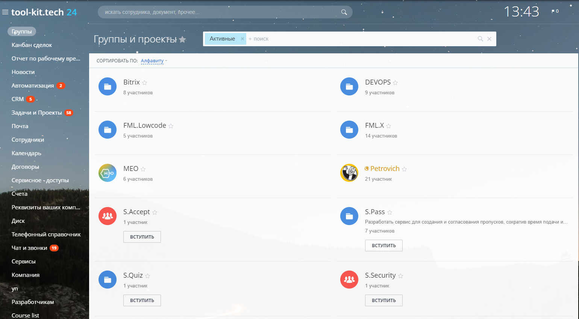Star the S.Quiz group as favorite
This screenshot has width=579, height=319.
coord(147,276)
